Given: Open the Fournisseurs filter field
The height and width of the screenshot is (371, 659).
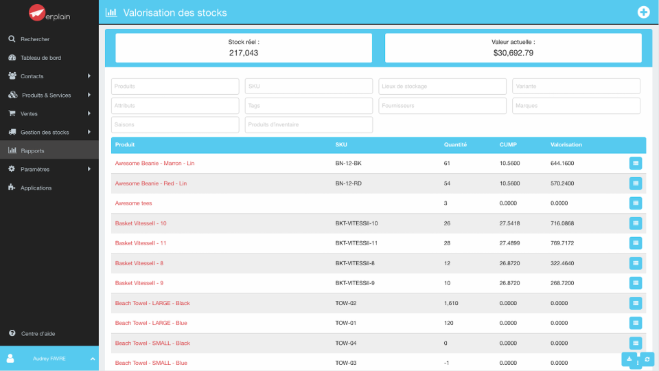Looking at the screenshot, I should (x=443, y=106).
